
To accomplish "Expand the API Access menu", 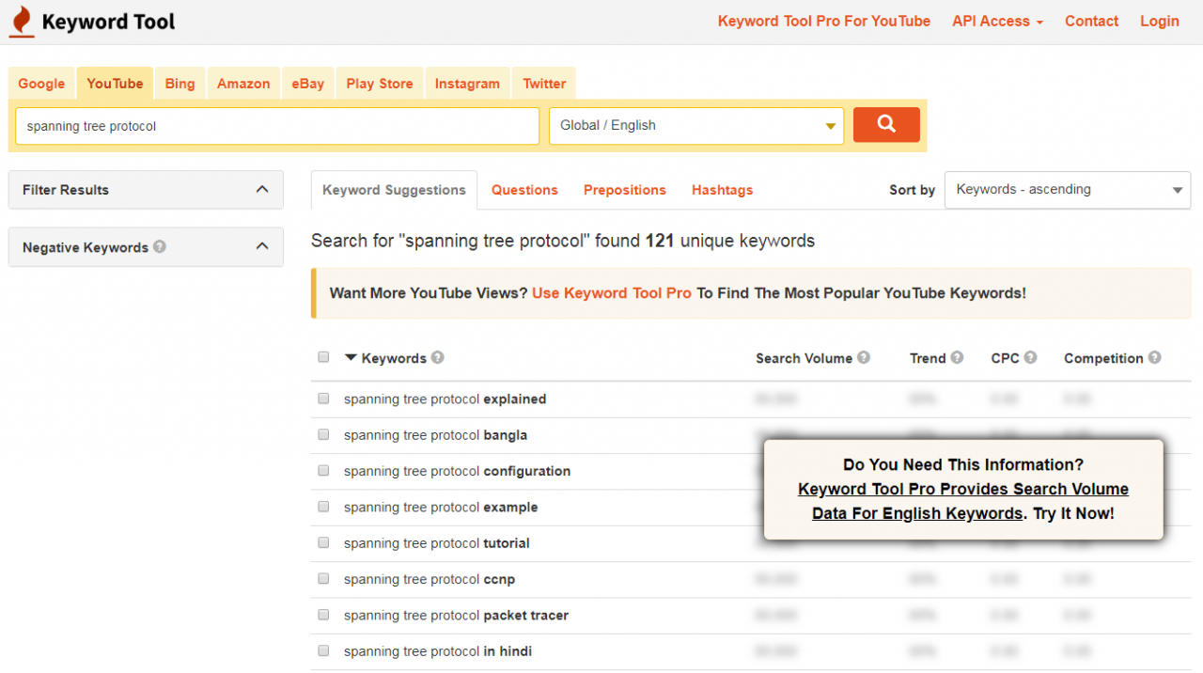I will [997, 22].
